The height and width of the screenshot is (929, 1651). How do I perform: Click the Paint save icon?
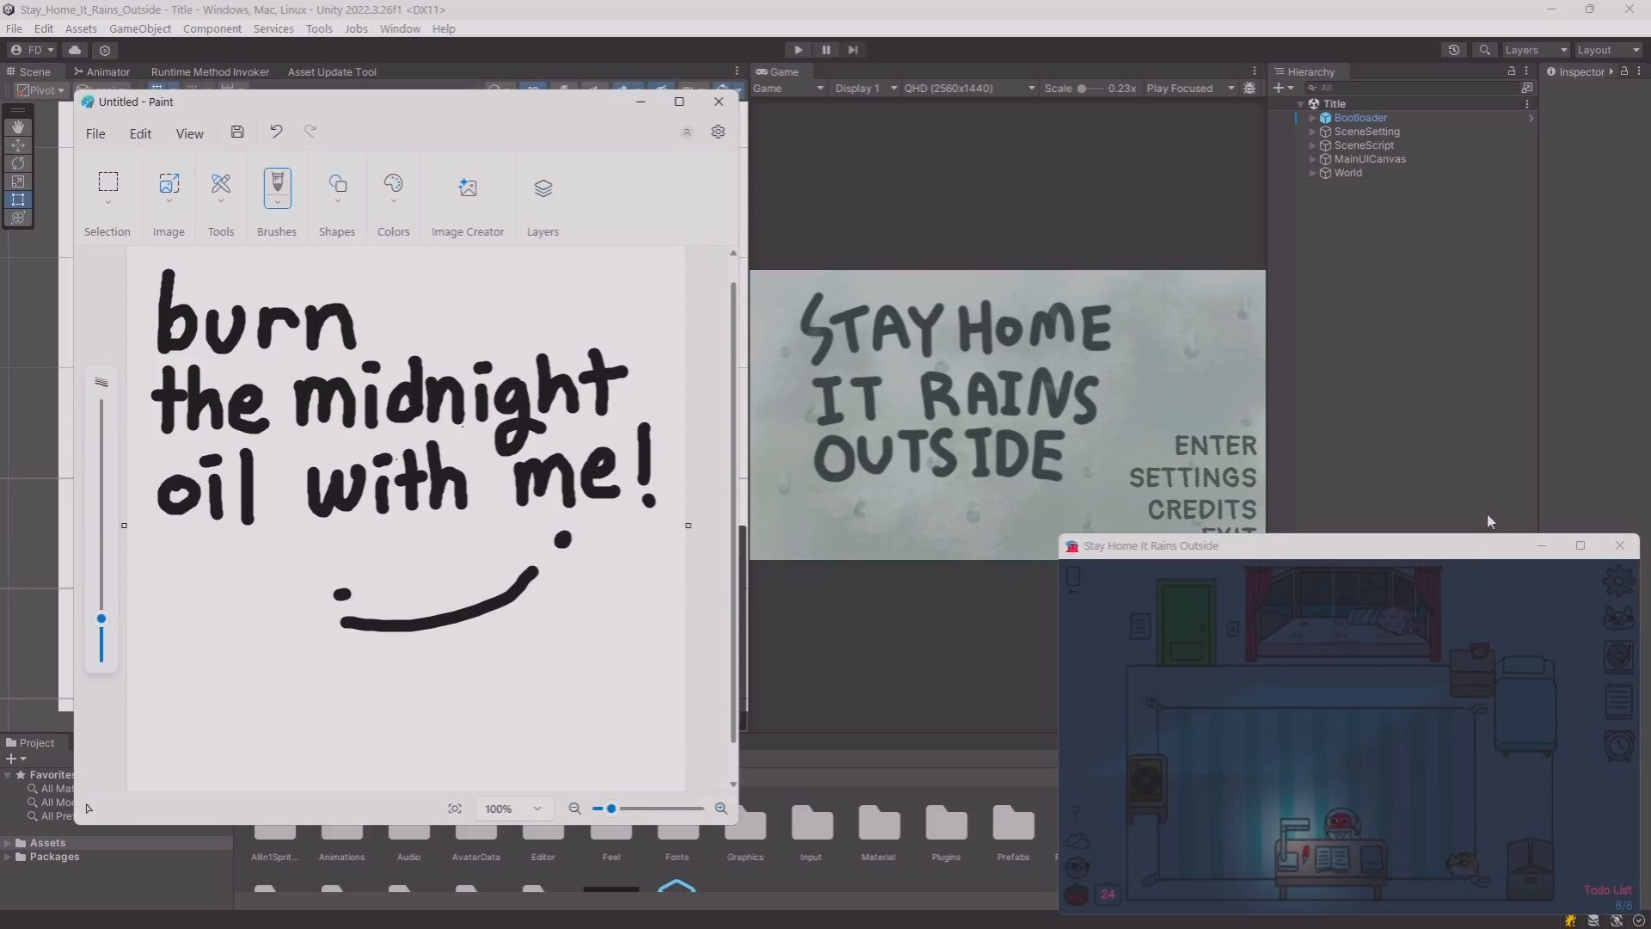(x=237, y=132)
